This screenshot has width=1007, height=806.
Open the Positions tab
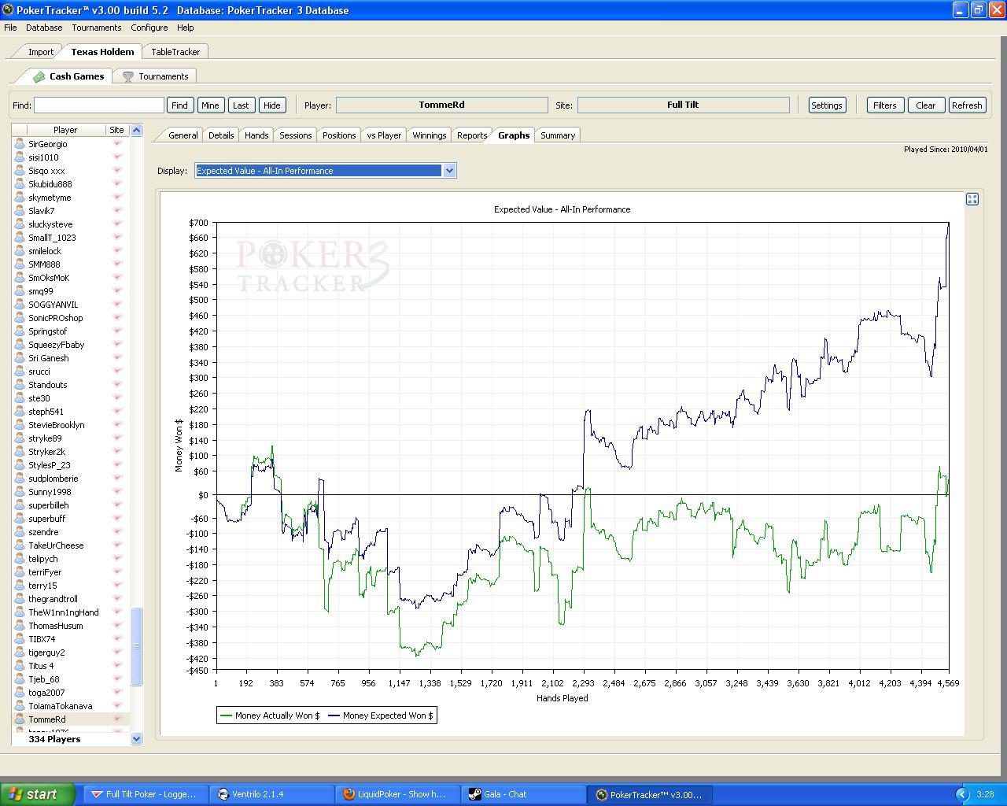[x=339, y=135]
